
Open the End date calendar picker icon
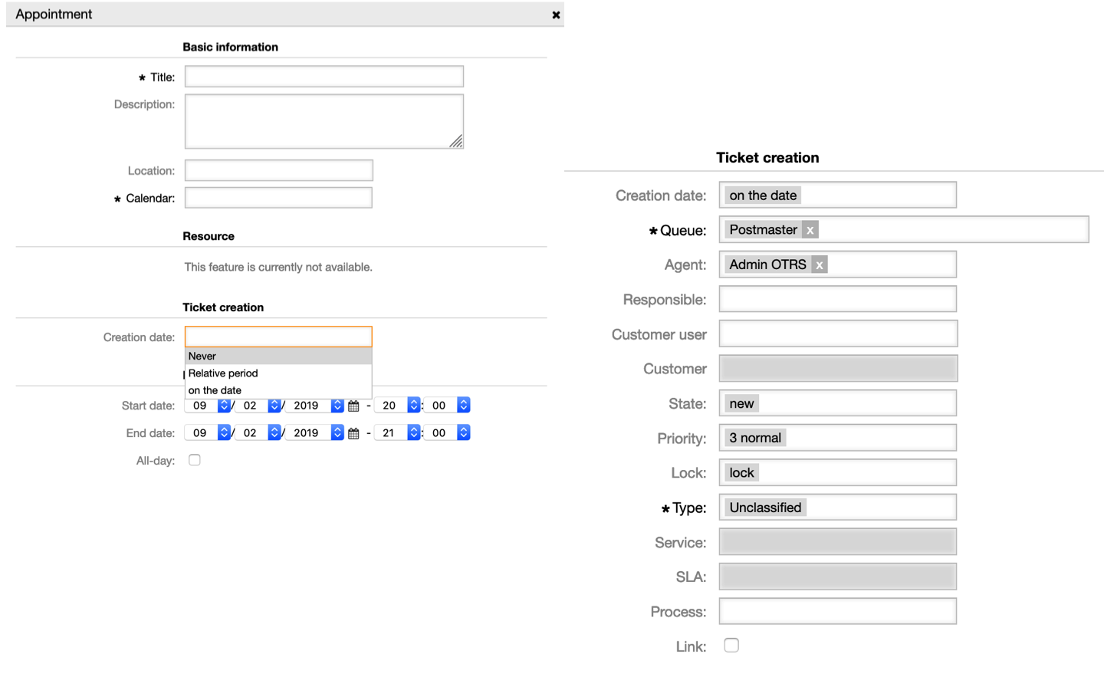point(353,434)
